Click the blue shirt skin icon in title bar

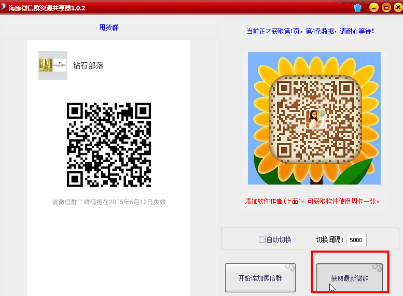point(357,8)
